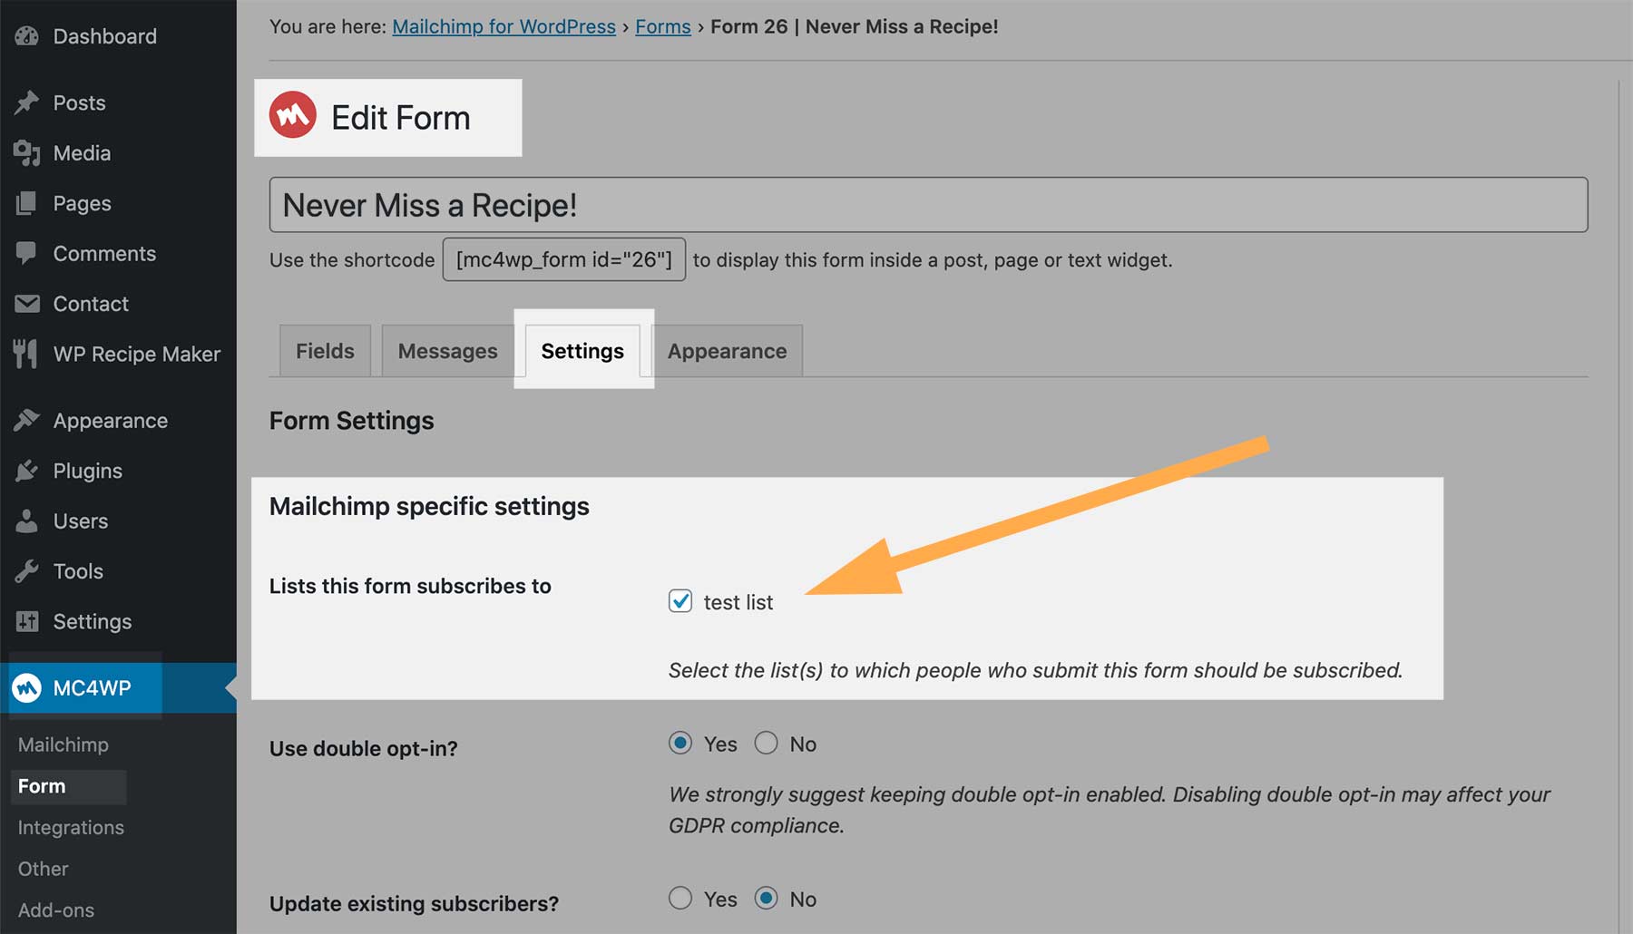
Task: Select Yes for update existing subscribers
Action: point(680,899)
